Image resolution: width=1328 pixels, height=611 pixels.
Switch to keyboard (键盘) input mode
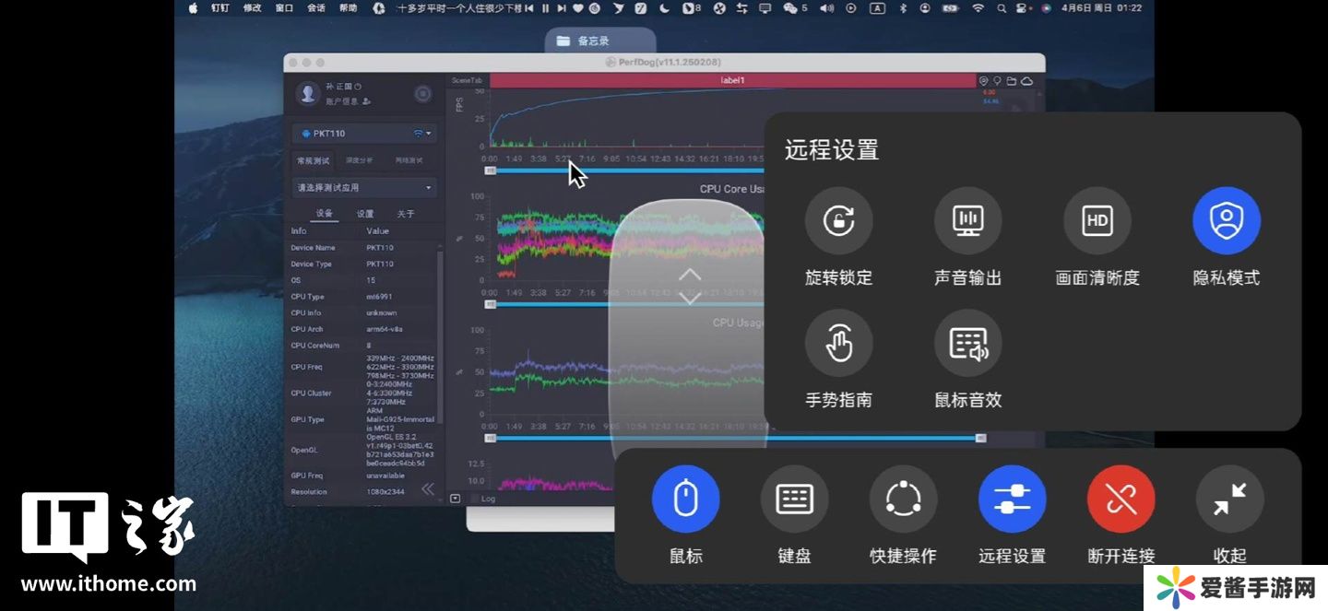point(794,499)
